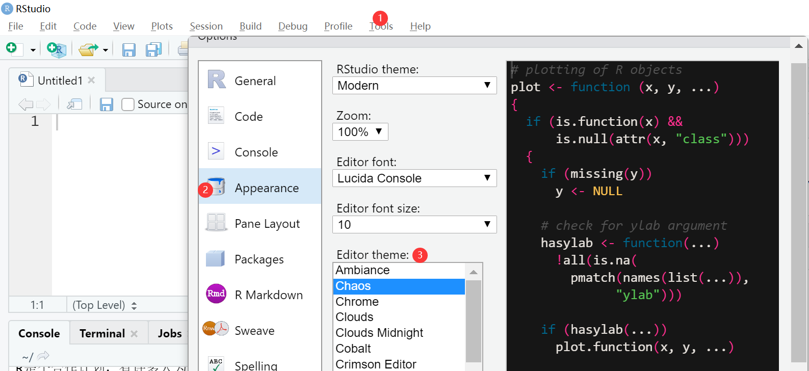Select Spelling ABC check icon

pos(216,364)
